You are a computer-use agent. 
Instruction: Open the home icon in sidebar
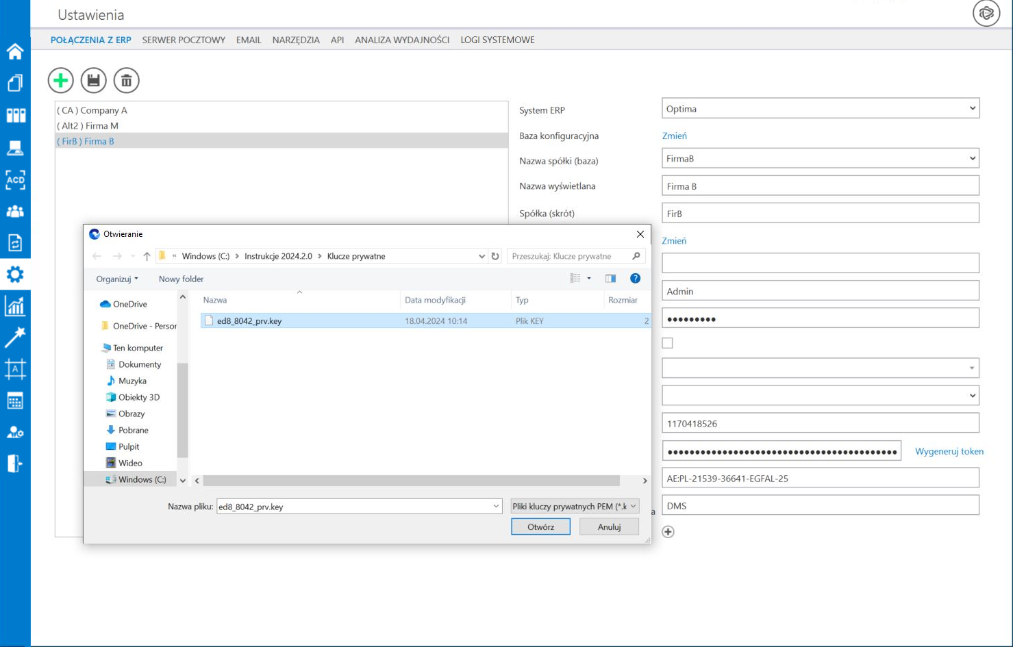tap(15, 51)
